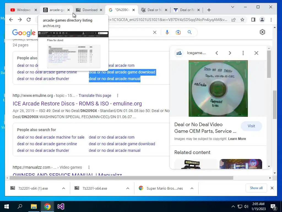The width and height of the screenshot is (282, 212).
Task: Click the address bar URL
Action: coord(168,20)
